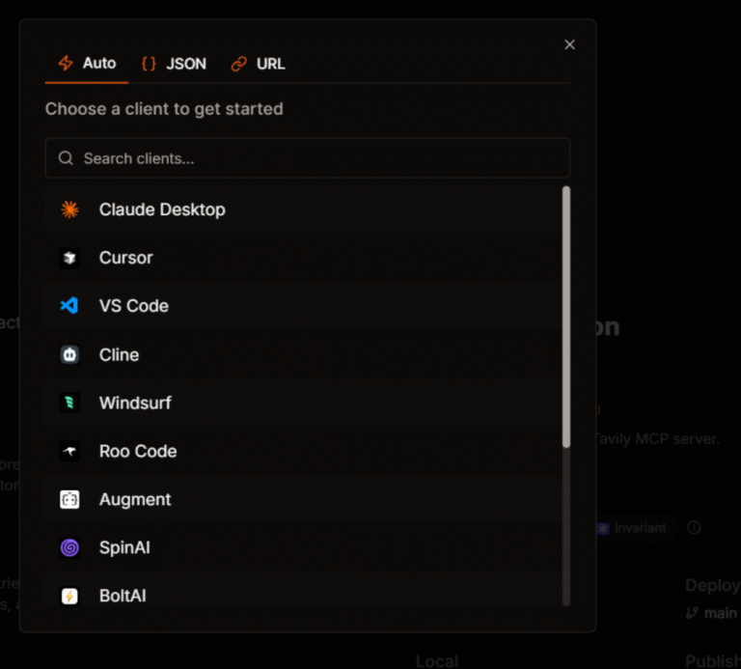Click the Cursor cube icon
Viewport: 741px width, 669px height.
(69, 258)
